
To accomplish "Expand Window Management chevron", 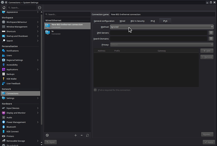I will click(38, 27).
